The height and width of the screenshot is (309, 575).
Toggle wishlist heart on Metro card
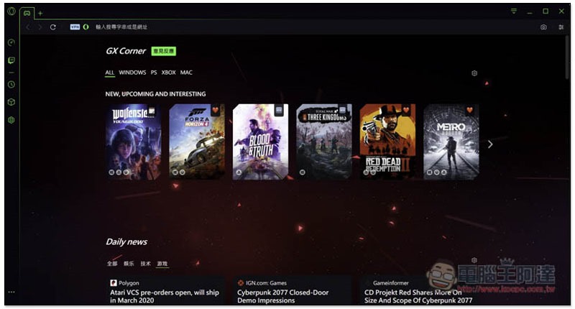pyautogui.click(x=471, y=110)
